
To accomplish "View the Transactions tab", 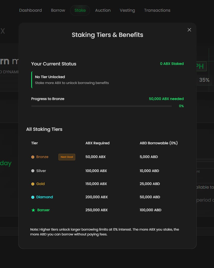I will (157, 10).
